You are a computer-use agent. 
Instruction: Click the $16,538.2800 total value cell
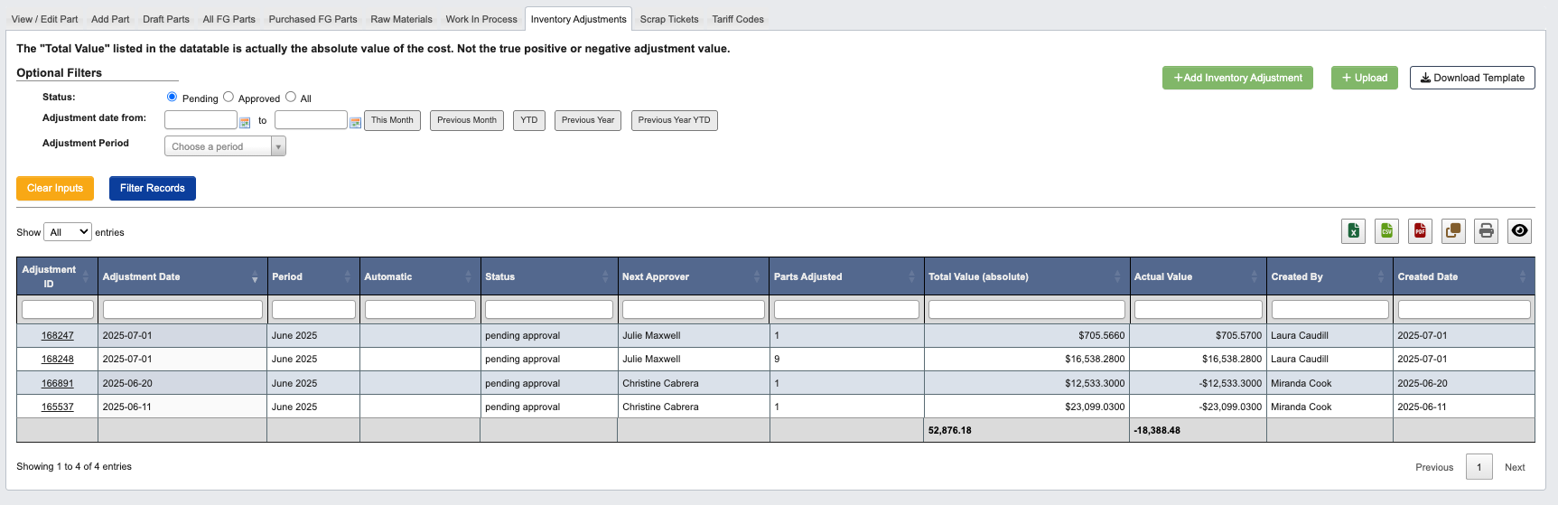pos(1026,359)
